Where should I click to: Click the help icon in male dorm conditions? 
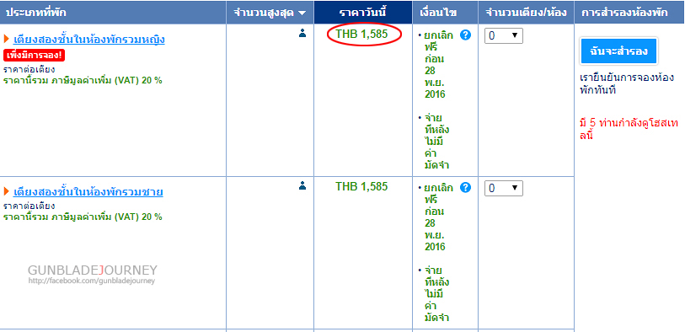pyautogui.click(x=466, y=188)
